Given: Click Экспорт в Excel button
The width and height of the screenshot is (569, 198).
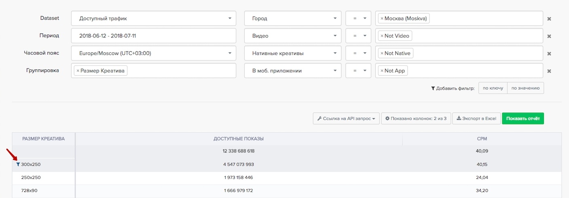Looking at the screenshot, I should pos(476,119).
